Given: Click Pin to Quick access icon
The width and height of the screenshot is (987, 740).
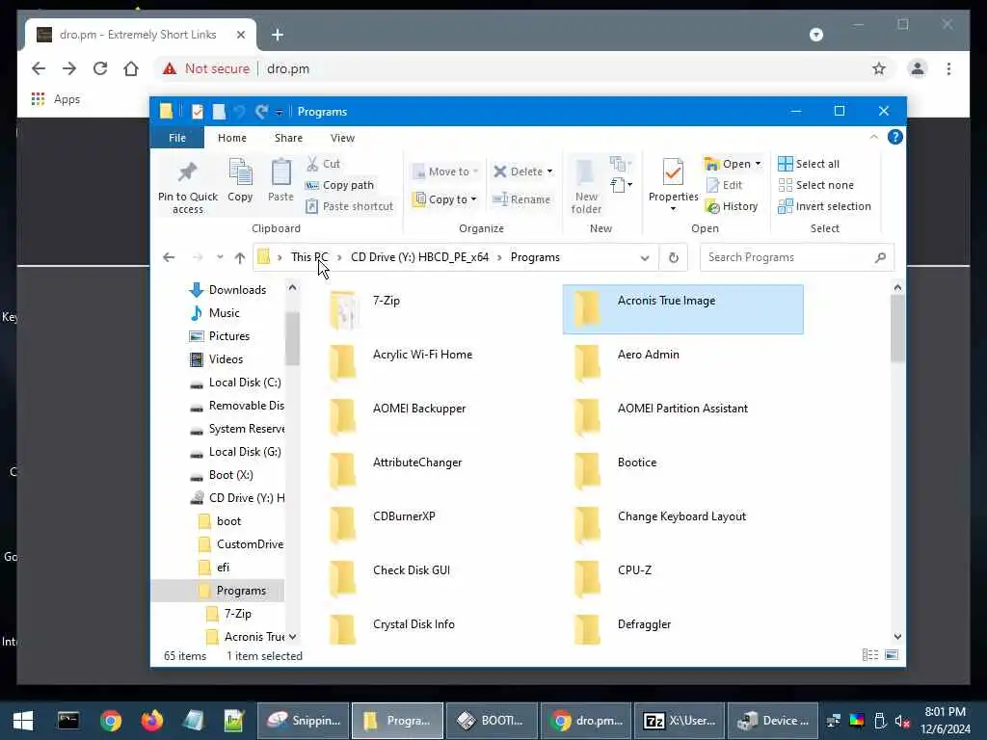Looking at the screenshot, I should coord(187,172).
